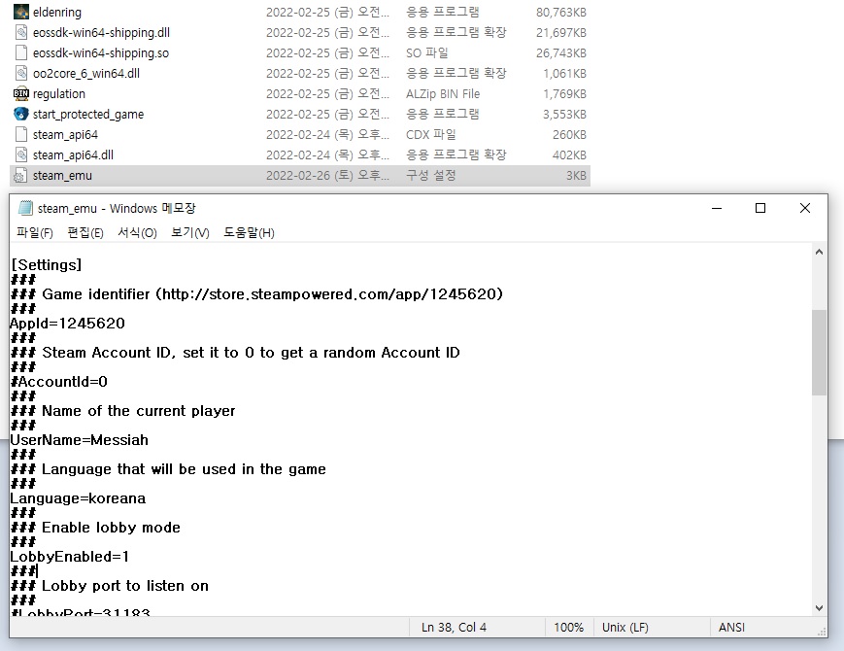The height and width of the screenshot is (651, 844).
Task: Select the regulation file name
Action: (x=59, y=93)
